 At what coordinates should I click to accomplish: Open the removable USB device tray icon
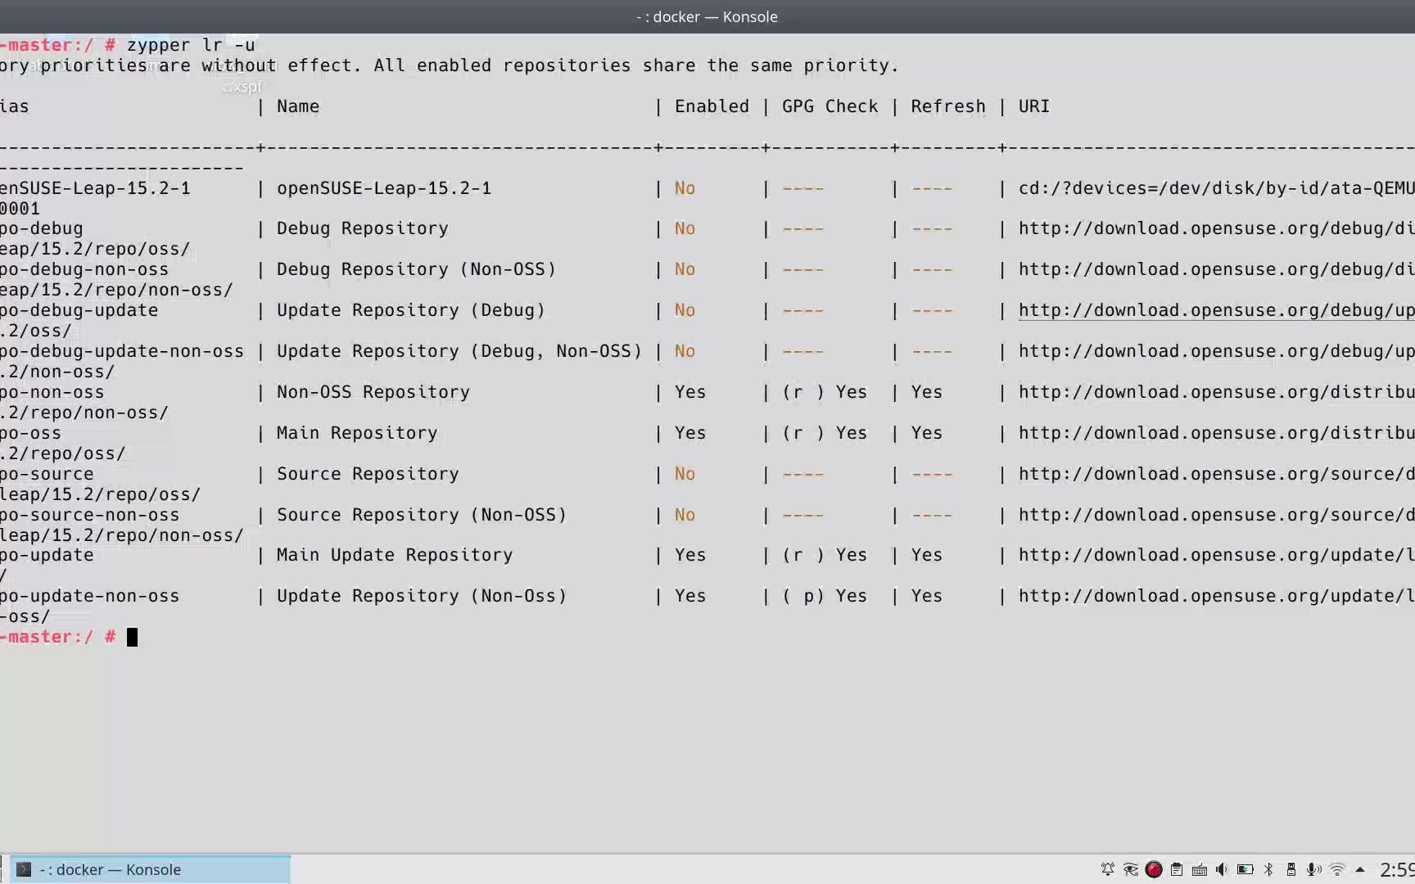1291,869
